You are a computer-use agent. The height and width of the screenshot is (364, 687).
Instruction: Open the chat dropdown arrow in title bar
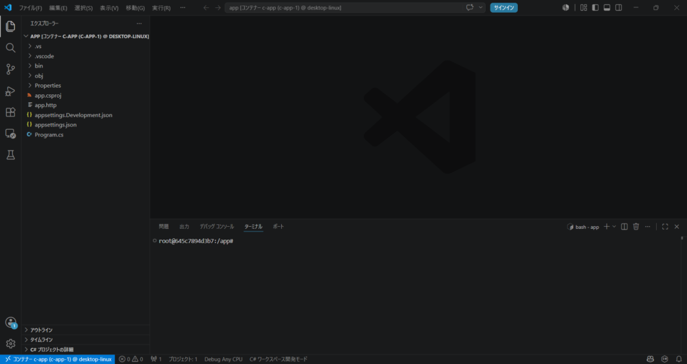(480, 7)
